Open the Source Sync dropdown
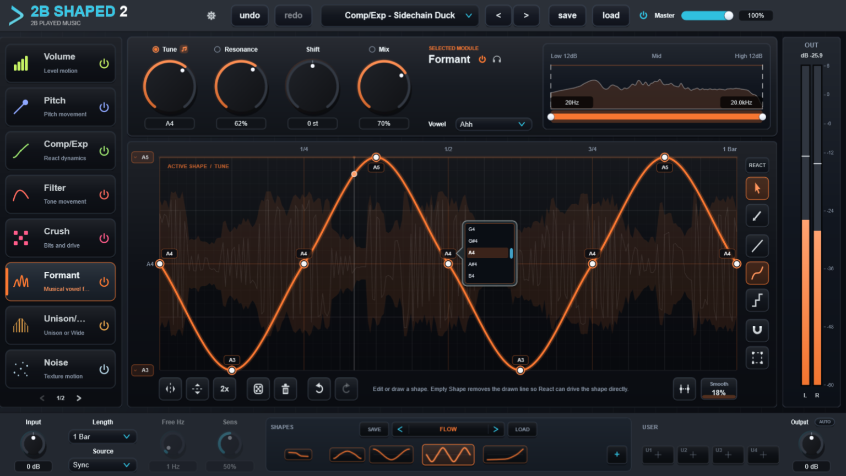The height and width of the screenshot is (476, 846). (102, 465)
